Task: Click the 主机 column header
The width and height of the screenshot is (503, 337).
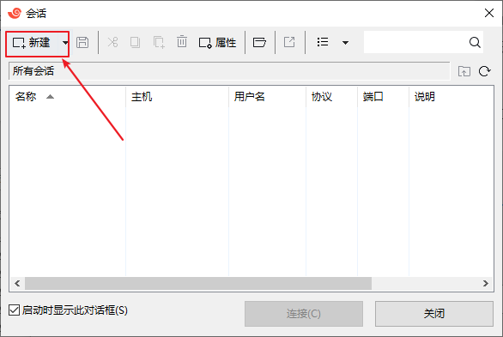Action: point(177,96)
